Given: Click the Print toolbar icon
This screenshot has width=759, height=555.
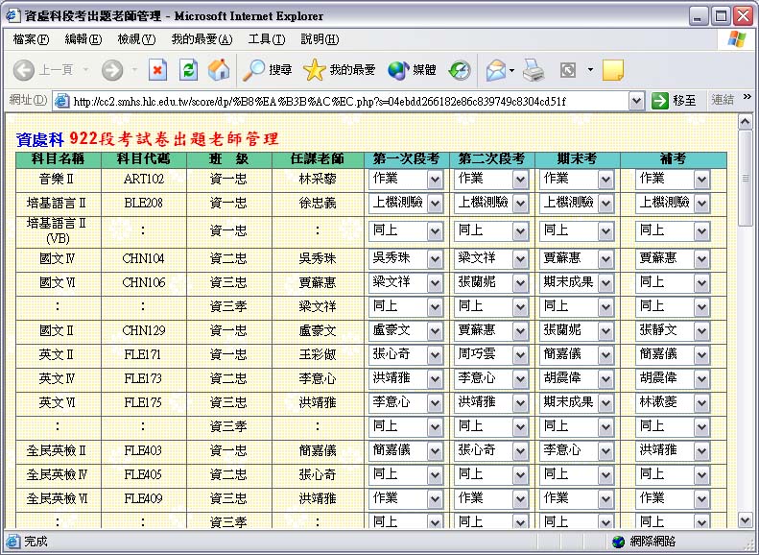Looking at the screenshot, I should point(534,70).
